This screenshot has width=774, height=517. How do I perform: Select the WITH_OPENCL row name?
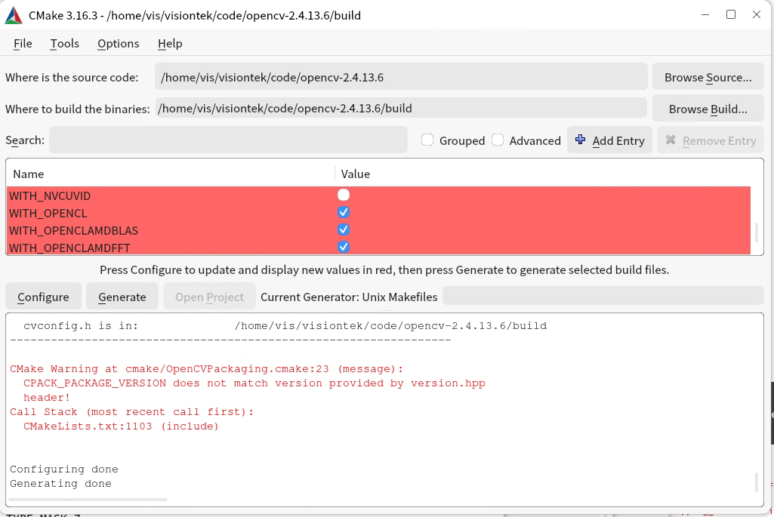[x=48, y=213]
